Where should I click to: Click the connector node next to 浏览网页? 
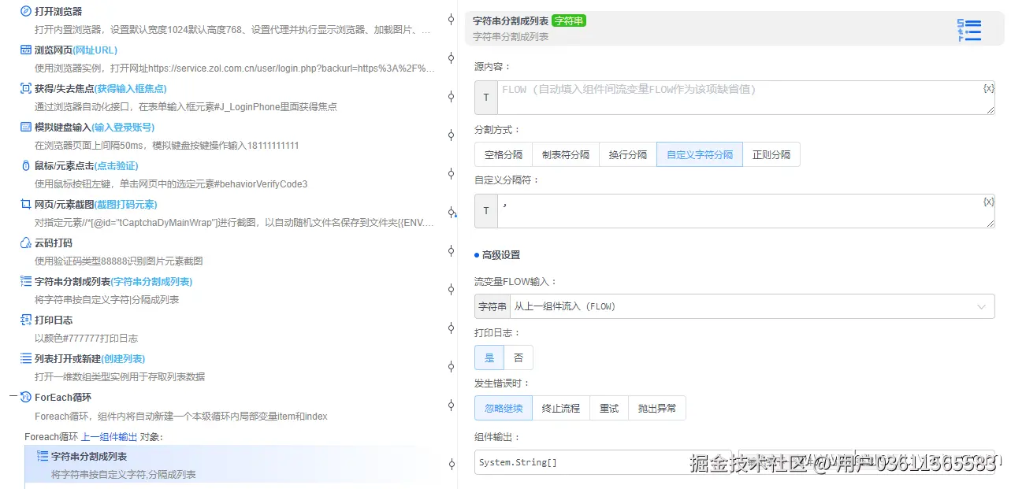coord(451,58)
